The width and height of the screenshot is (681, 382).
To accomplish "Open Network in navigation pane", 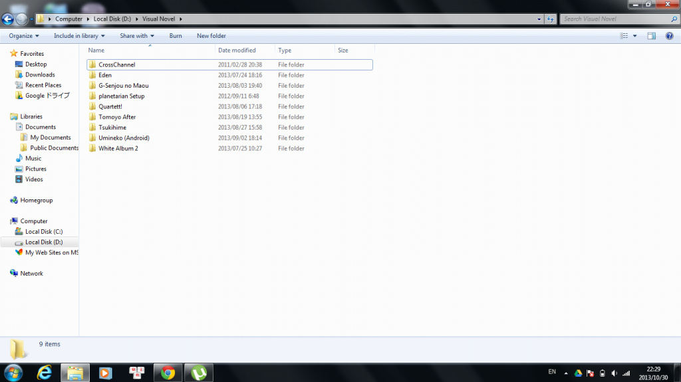I will [x=31, y=274].
